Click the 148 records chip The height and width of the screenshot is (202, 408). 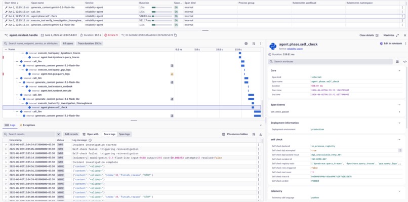tap(71, 134)
